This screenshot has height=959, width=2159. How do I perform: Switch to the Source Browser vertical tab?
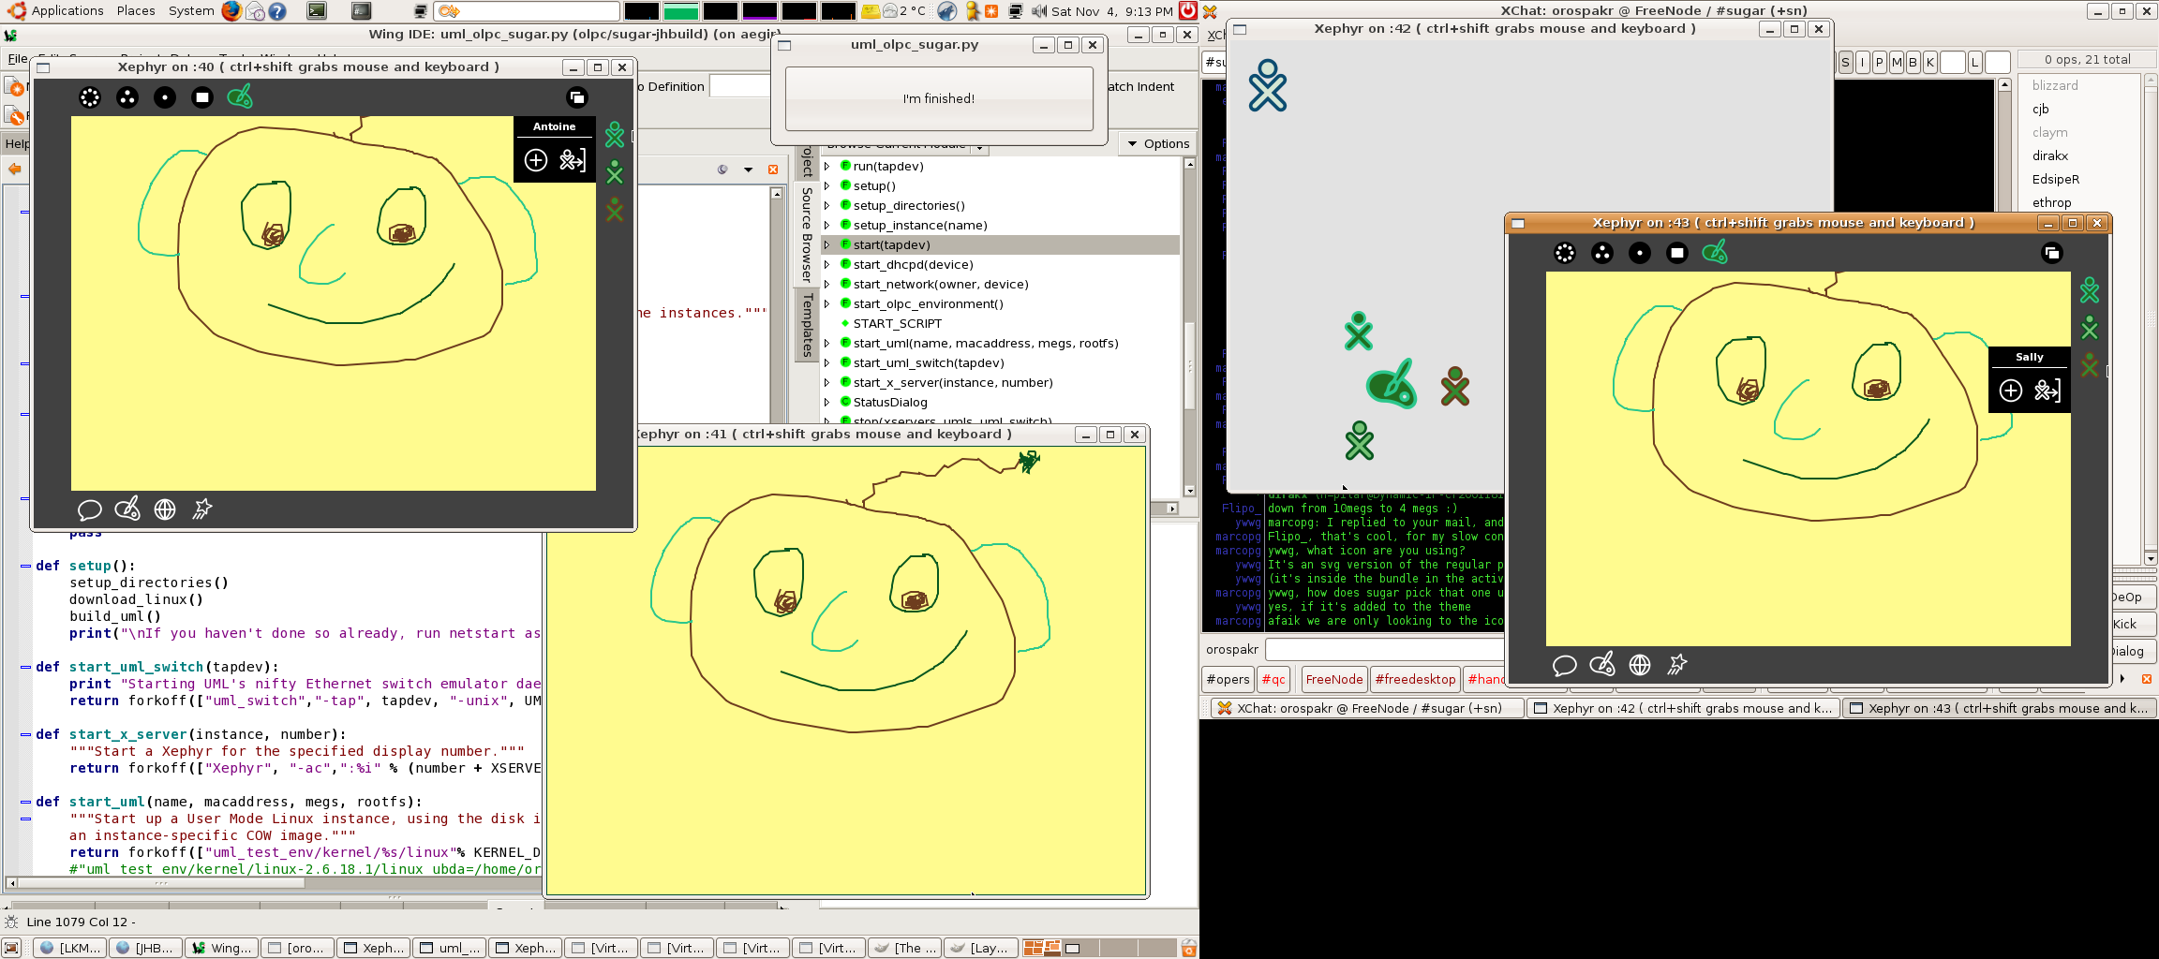click(x=807, y=234)
